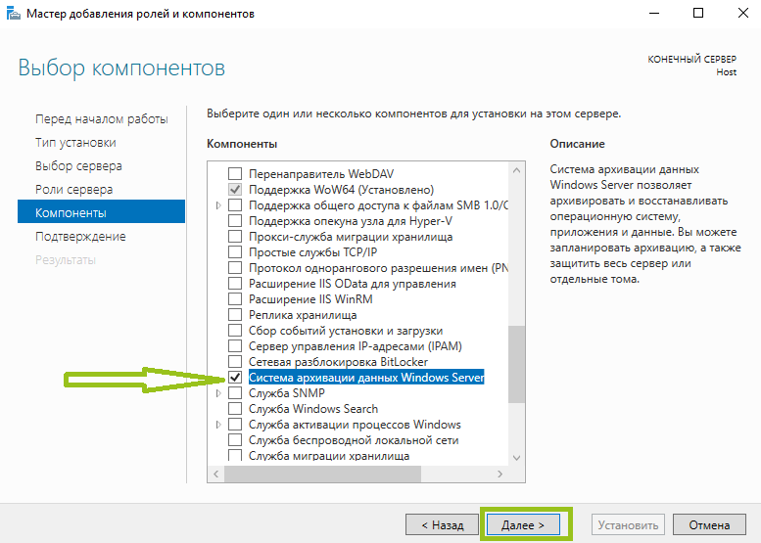Click vertical scrollbar thumb in components list
The width and height of the screenshot is (761, 543).
[x=516, y=364]
